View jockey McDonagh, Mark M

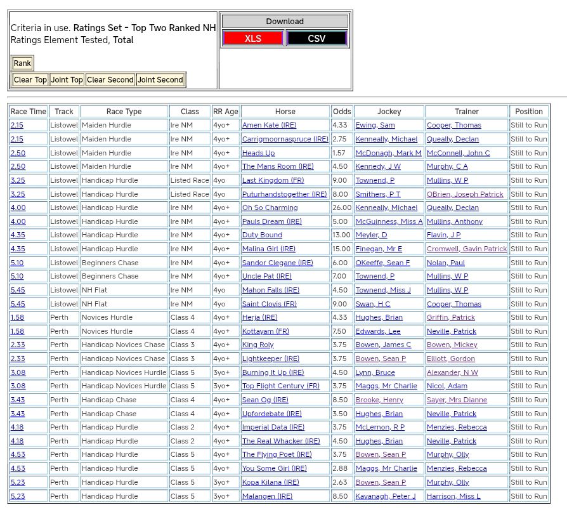[388, 153]
